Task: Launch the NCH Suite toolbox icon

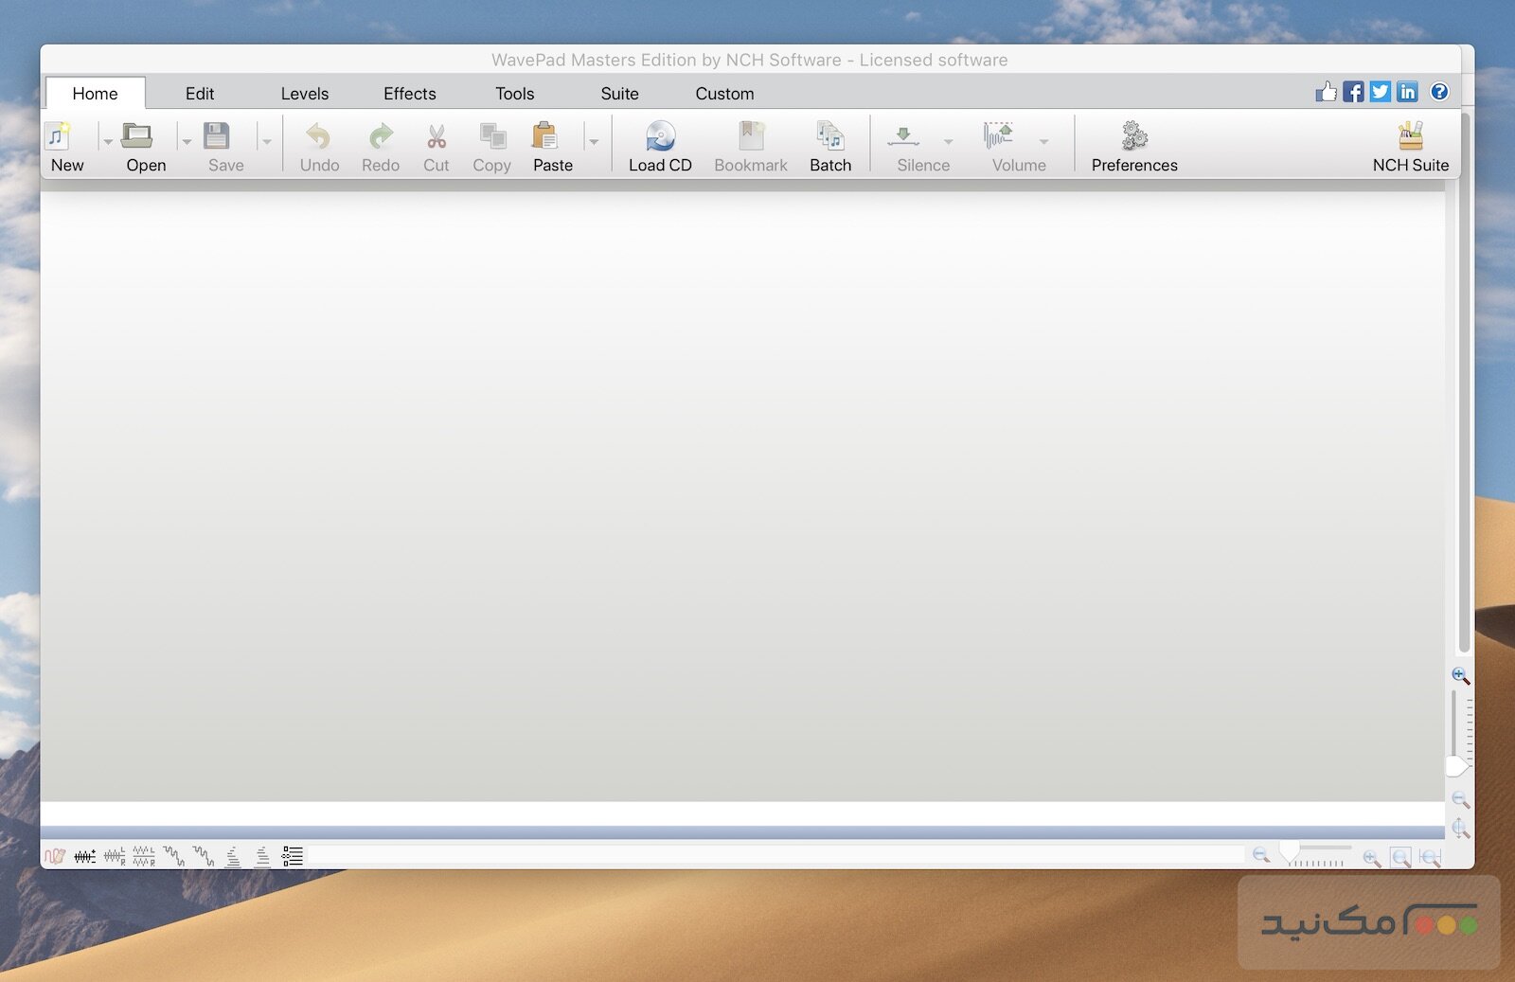Action: 1411,137
